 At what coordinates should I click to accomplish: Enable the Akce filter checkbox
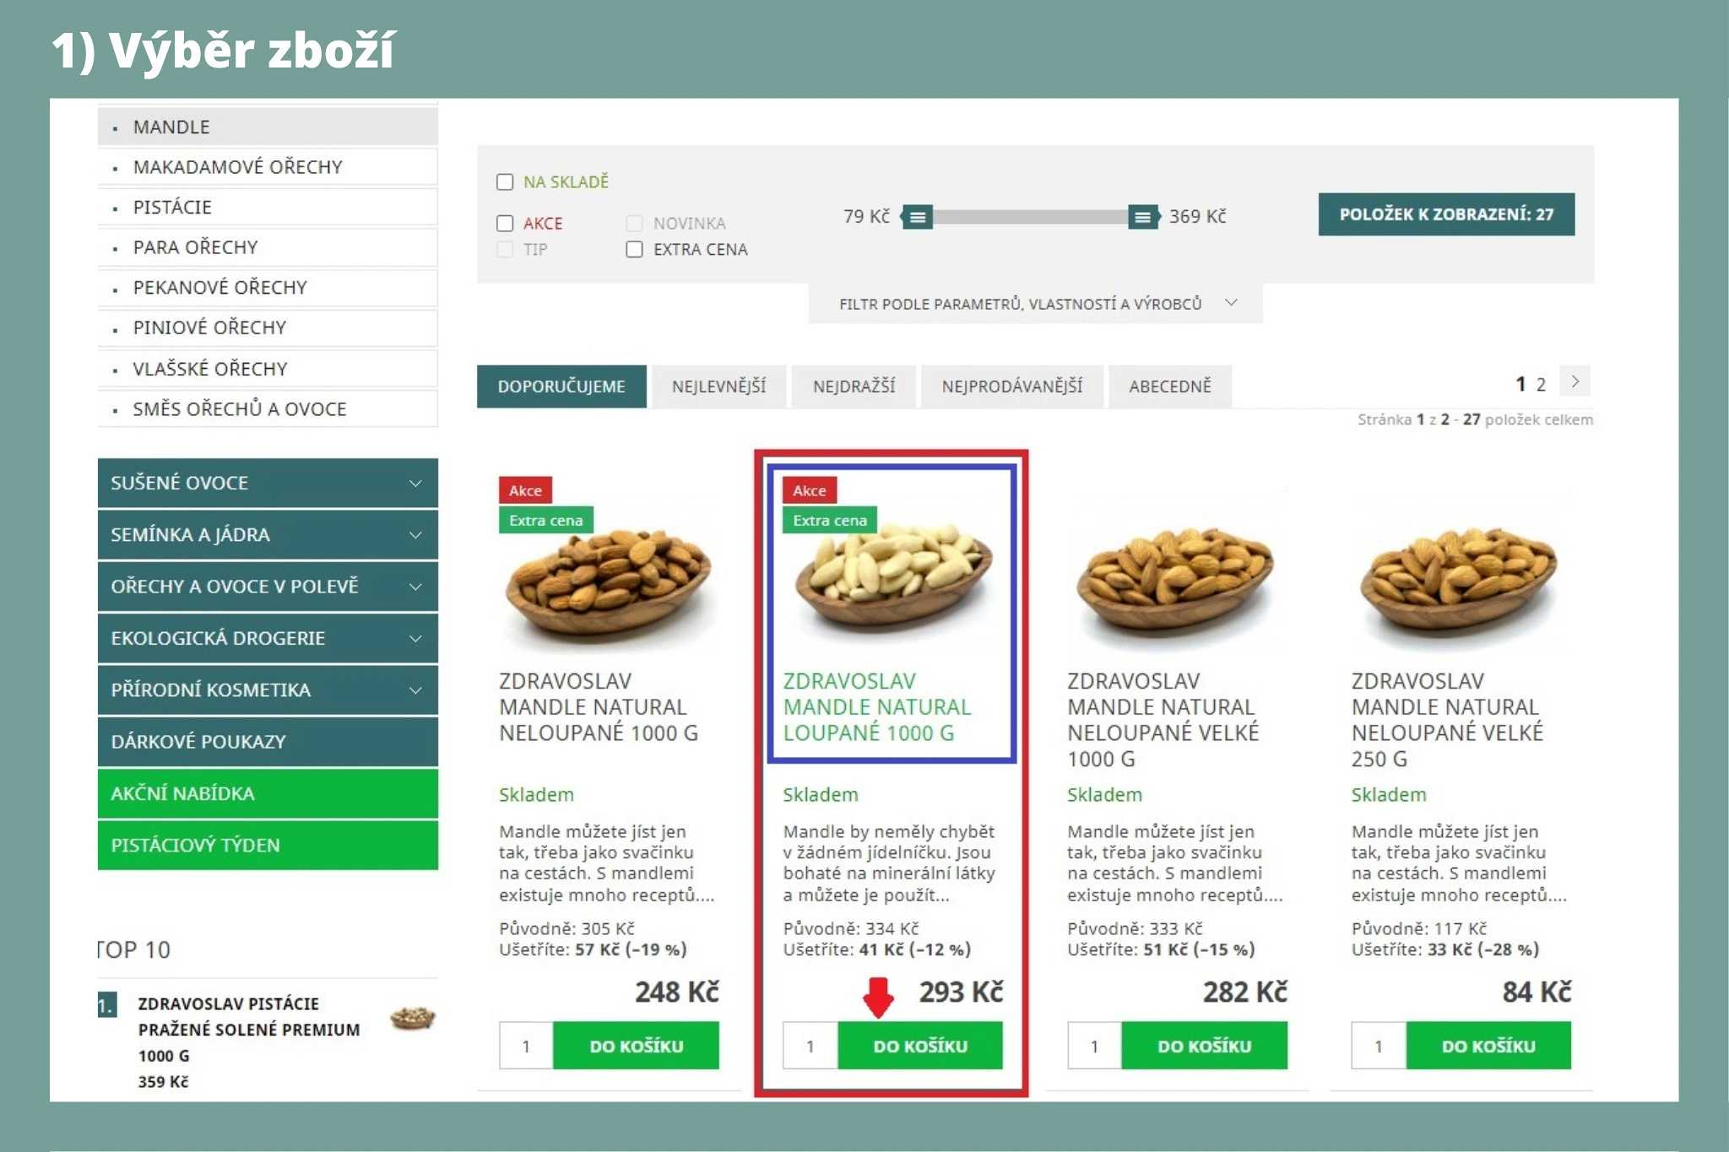pyautogui.click(x=505, y=224)
